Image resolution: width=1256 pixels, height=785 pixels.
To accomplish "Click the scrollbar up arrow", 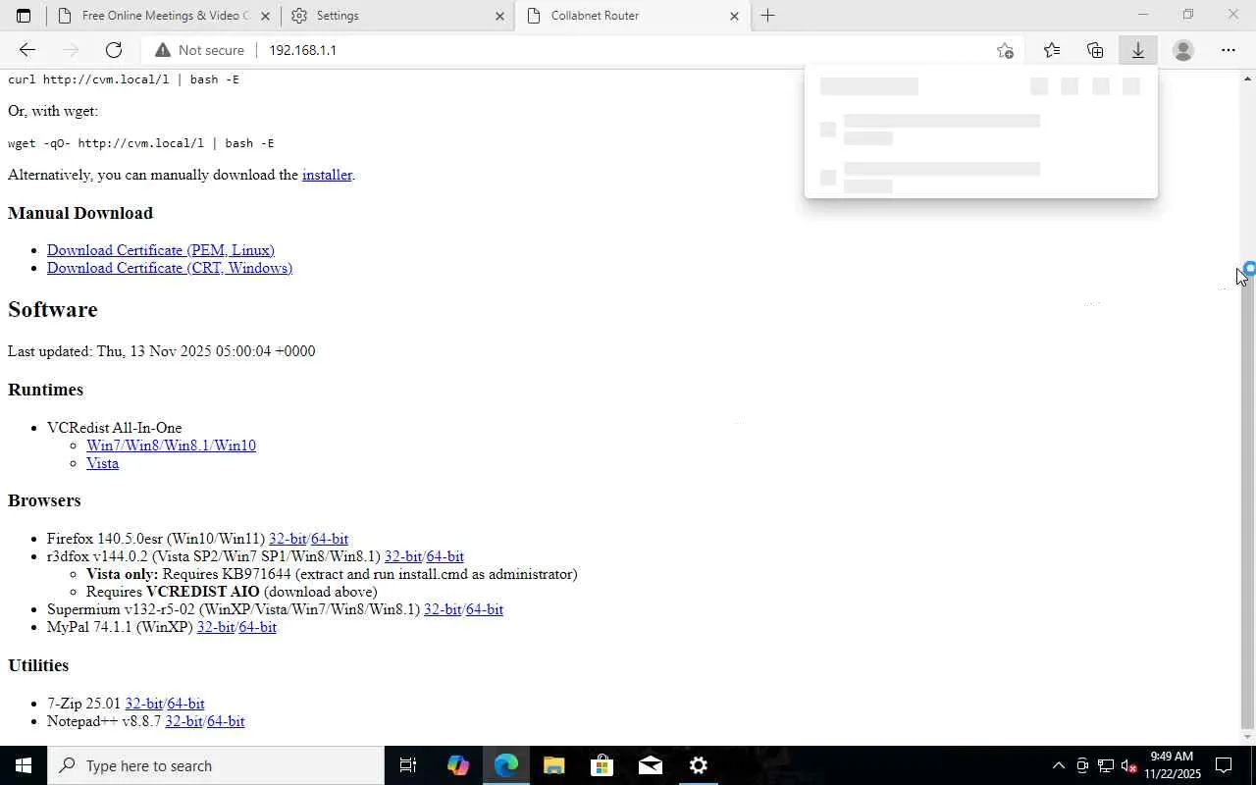I will (1248, 78).
